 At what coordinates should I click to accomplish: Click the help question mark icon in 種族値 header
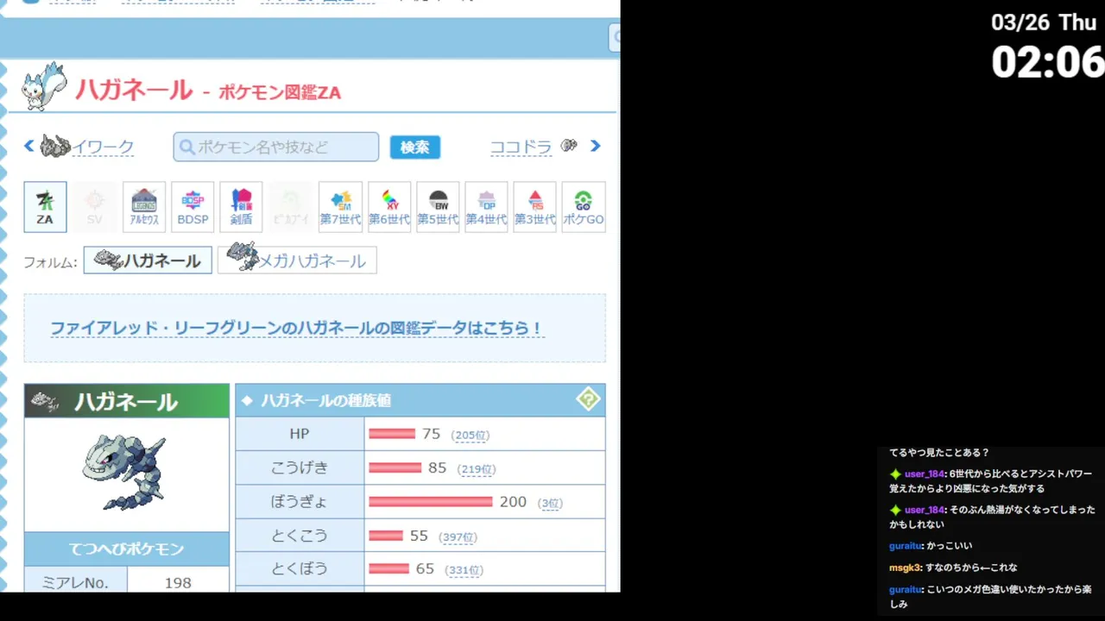[588, 399]
